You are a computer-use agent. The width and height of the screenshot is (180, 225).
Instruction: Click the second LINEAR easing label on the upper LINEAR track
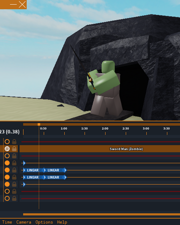pyautogui.click(x=53, y=170)
